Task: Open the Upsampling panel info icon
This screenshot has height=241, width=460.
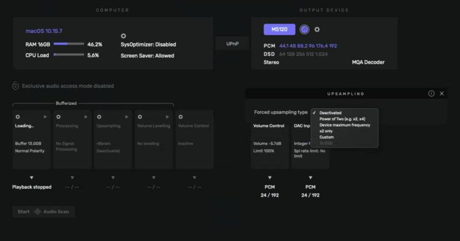Action: (x=431, y=93)
